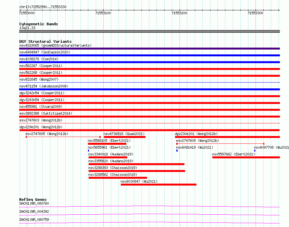Click nsv5597662 (Ebert2021) label

(x=233, y=154)
